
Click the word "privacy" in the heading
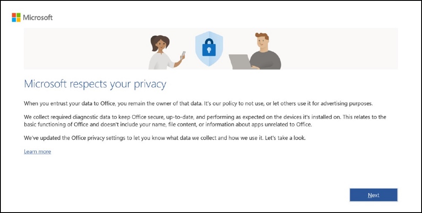click(150, 84)
